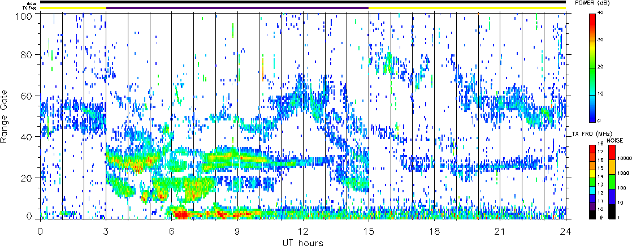Image resolution: width=632 pixels, height=246 pixels.
Task: Pick the red top swatch in TX FRQ legend
Action: (x=592, y=149)
